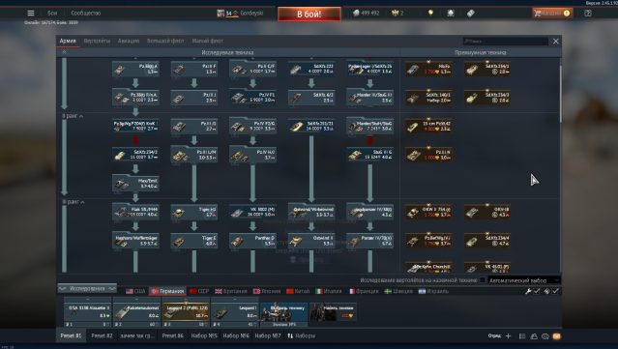Open the hamburger main menu icon

31,13
